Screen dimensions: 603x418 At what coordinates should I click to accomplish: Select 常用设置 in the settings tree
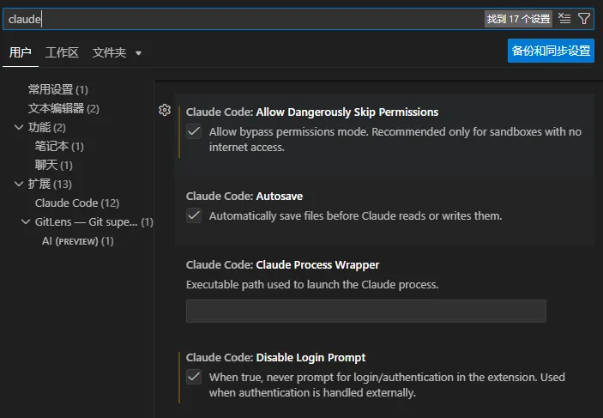57,89
